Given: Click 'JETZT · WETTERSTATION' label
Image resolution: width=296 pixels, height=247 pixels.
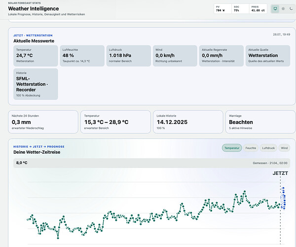Looking at the screenshot, I should pyautogui.click(x=33, y=36).
